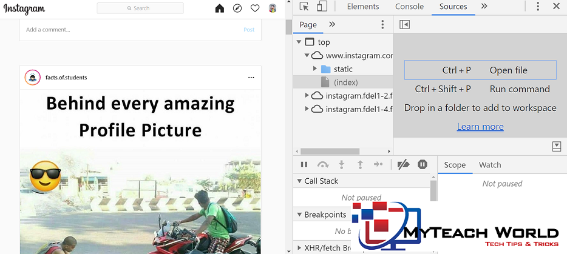Open the facts.of.students username link
The width and height of the screenshot is (567, 254).
66,78
